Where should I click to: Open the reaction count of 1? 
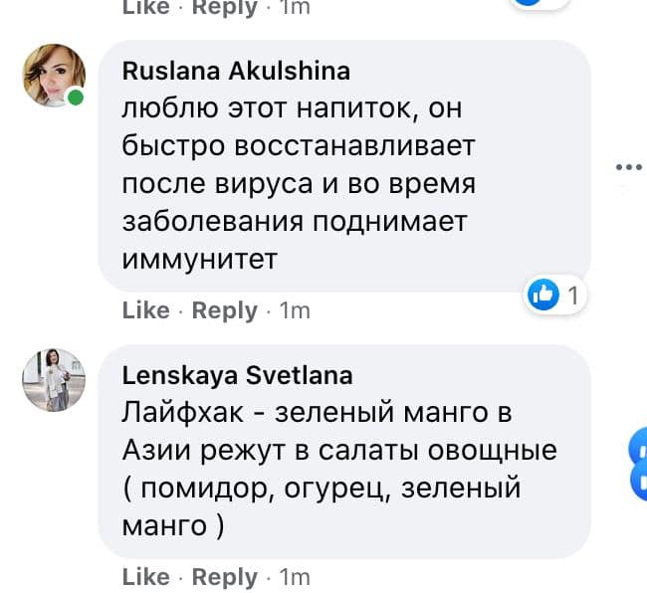click(572, 295)
